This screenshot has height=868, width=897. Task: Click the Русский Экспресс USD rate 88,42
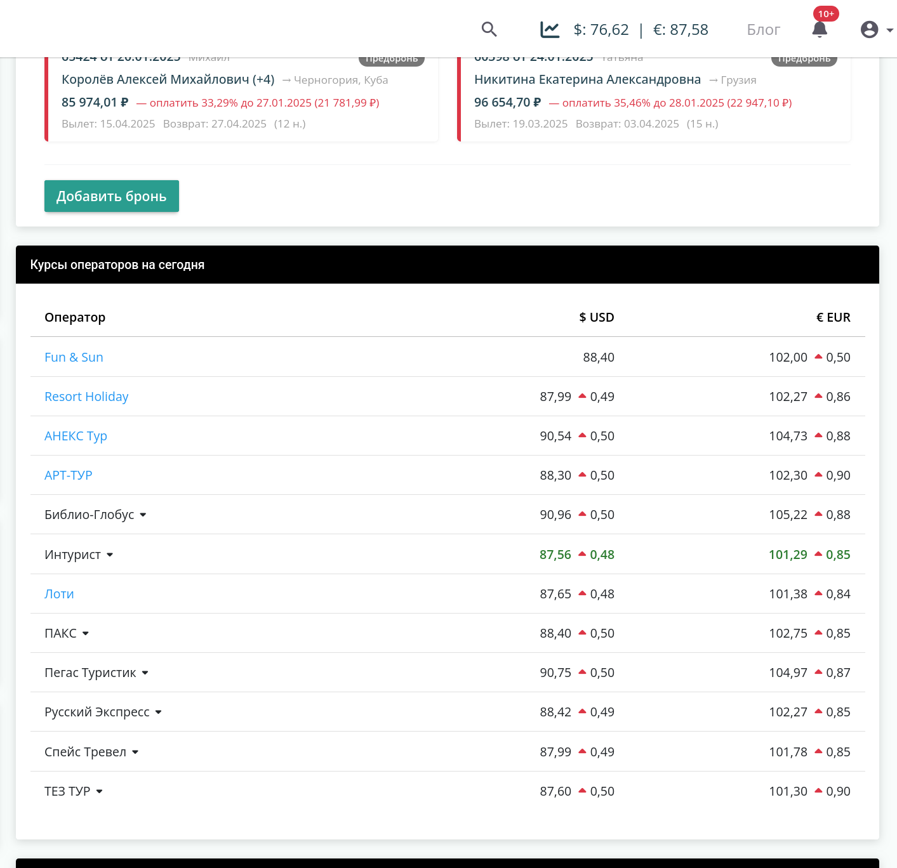point(555,712)
